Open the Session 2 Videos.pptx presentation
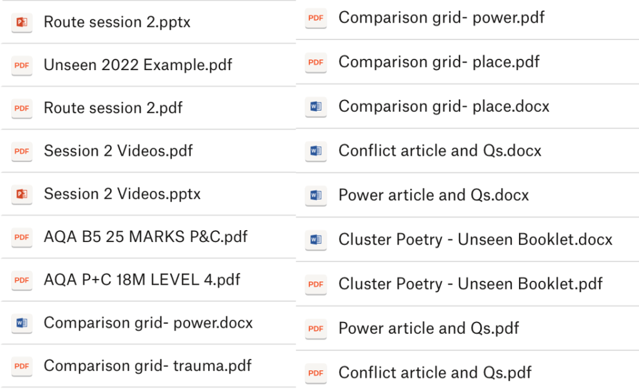639x392 pixels. tap(122, 194)
